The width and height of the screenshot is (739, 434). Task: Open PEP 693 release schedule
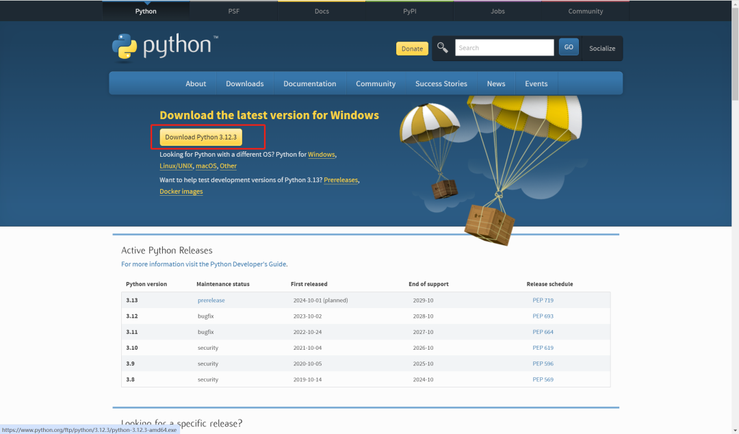543,316
